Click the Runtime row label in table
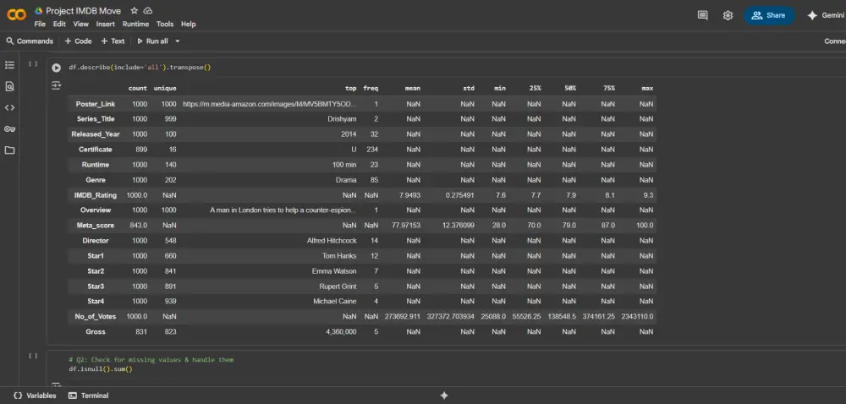The image size is (846, 404). (96, 164)
